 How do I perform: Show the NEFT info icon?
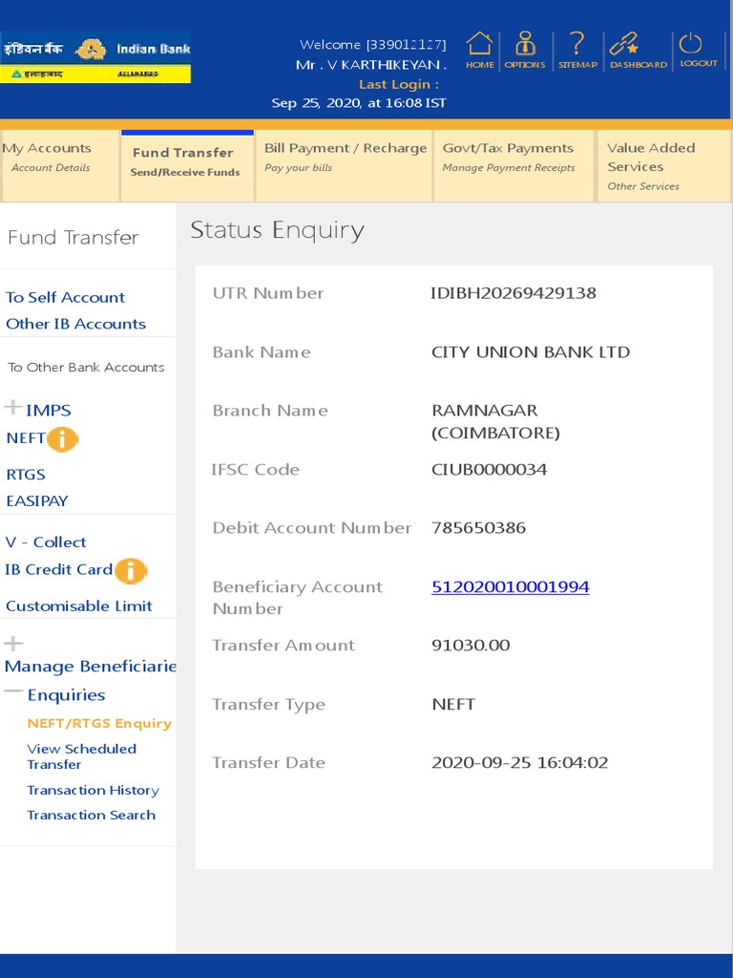(x=62, y=439)
